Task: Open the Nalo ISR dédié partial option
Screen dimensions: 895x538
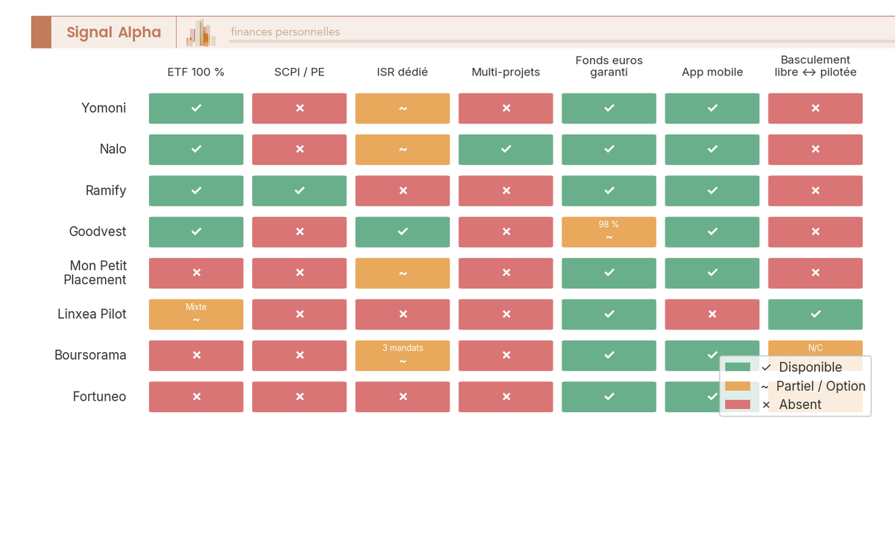Action: tap(403, 149)
